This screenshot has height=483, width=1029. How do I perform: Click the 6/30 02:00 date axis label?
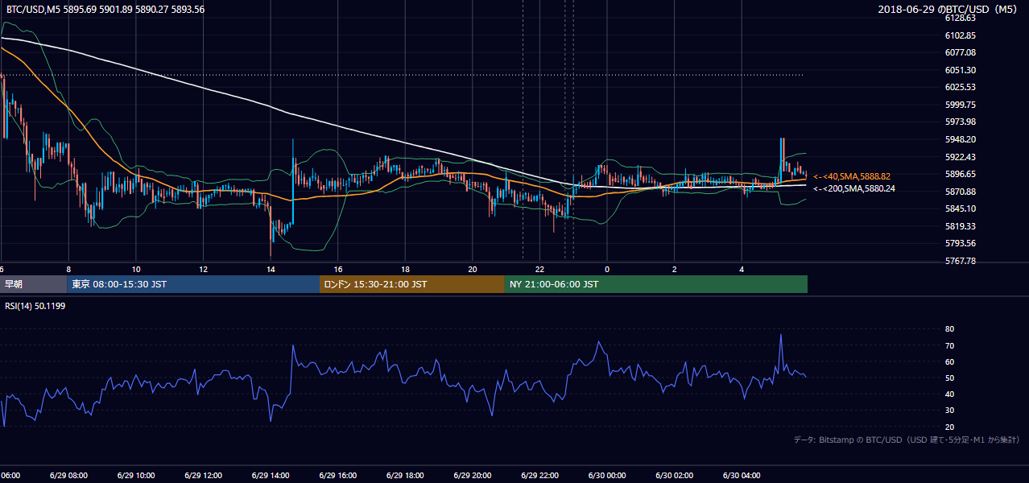click(x=674, y=476)
